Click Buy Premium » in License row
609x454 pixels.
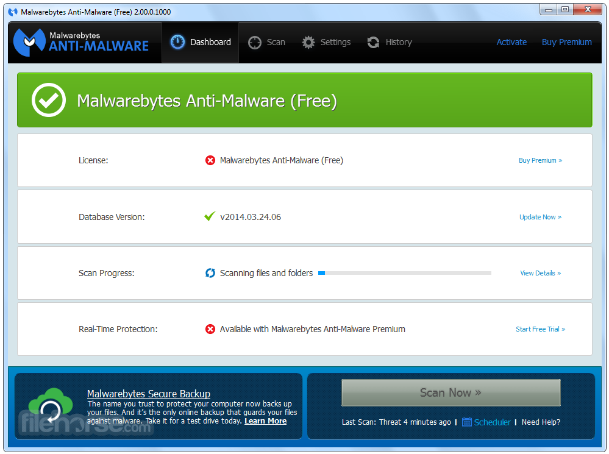(540, 160)
